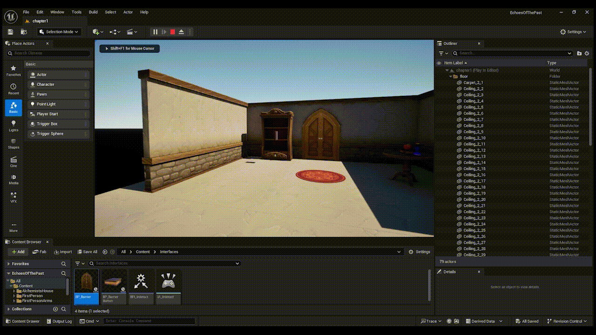Open the Favorites category in Place Actors

14,71
